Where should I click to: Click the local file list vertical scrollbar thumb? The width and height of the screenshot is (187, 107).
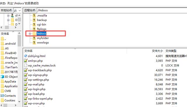[19, 41]
